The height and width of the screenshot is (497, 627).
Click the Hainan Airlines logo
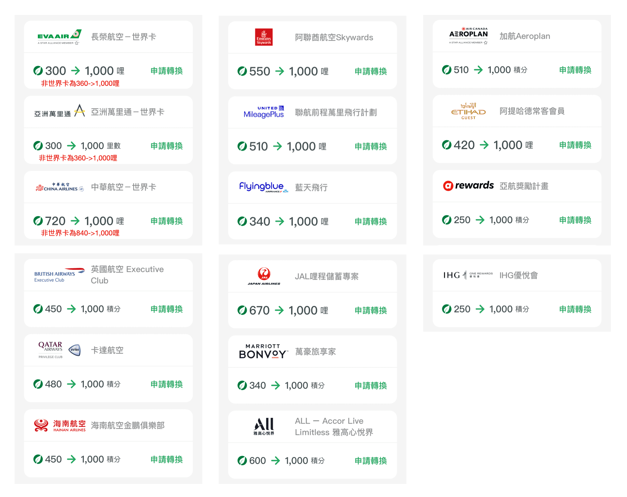pyautogui.click(x=59, y=425)
